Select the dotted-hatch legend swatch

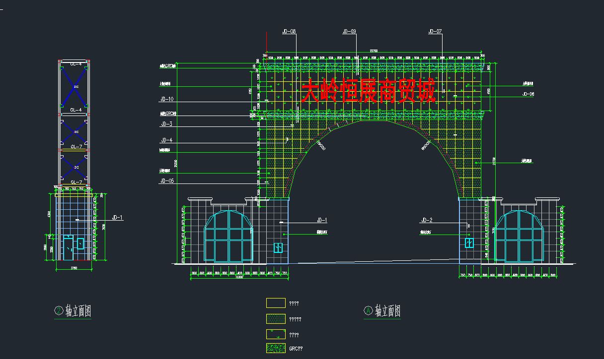click(x=276, y=319)
